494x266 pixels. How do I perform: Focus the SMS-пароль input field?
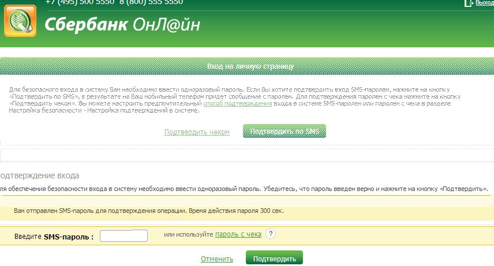tap(124, 236)
